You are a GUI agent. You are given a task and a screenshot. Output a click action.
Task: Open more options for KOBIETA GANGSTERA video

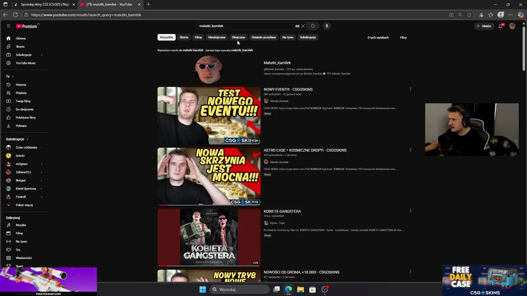pyautogui.click(x=410, y=211)
